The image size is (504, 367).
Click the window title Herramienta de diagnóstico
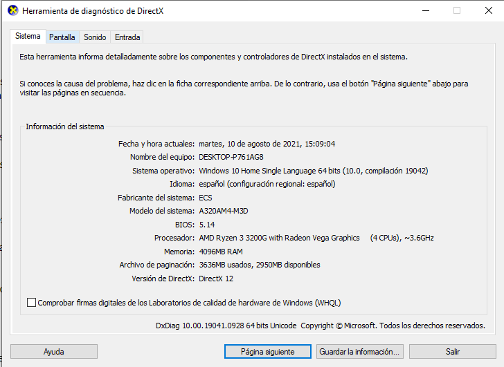pos(93,11)
